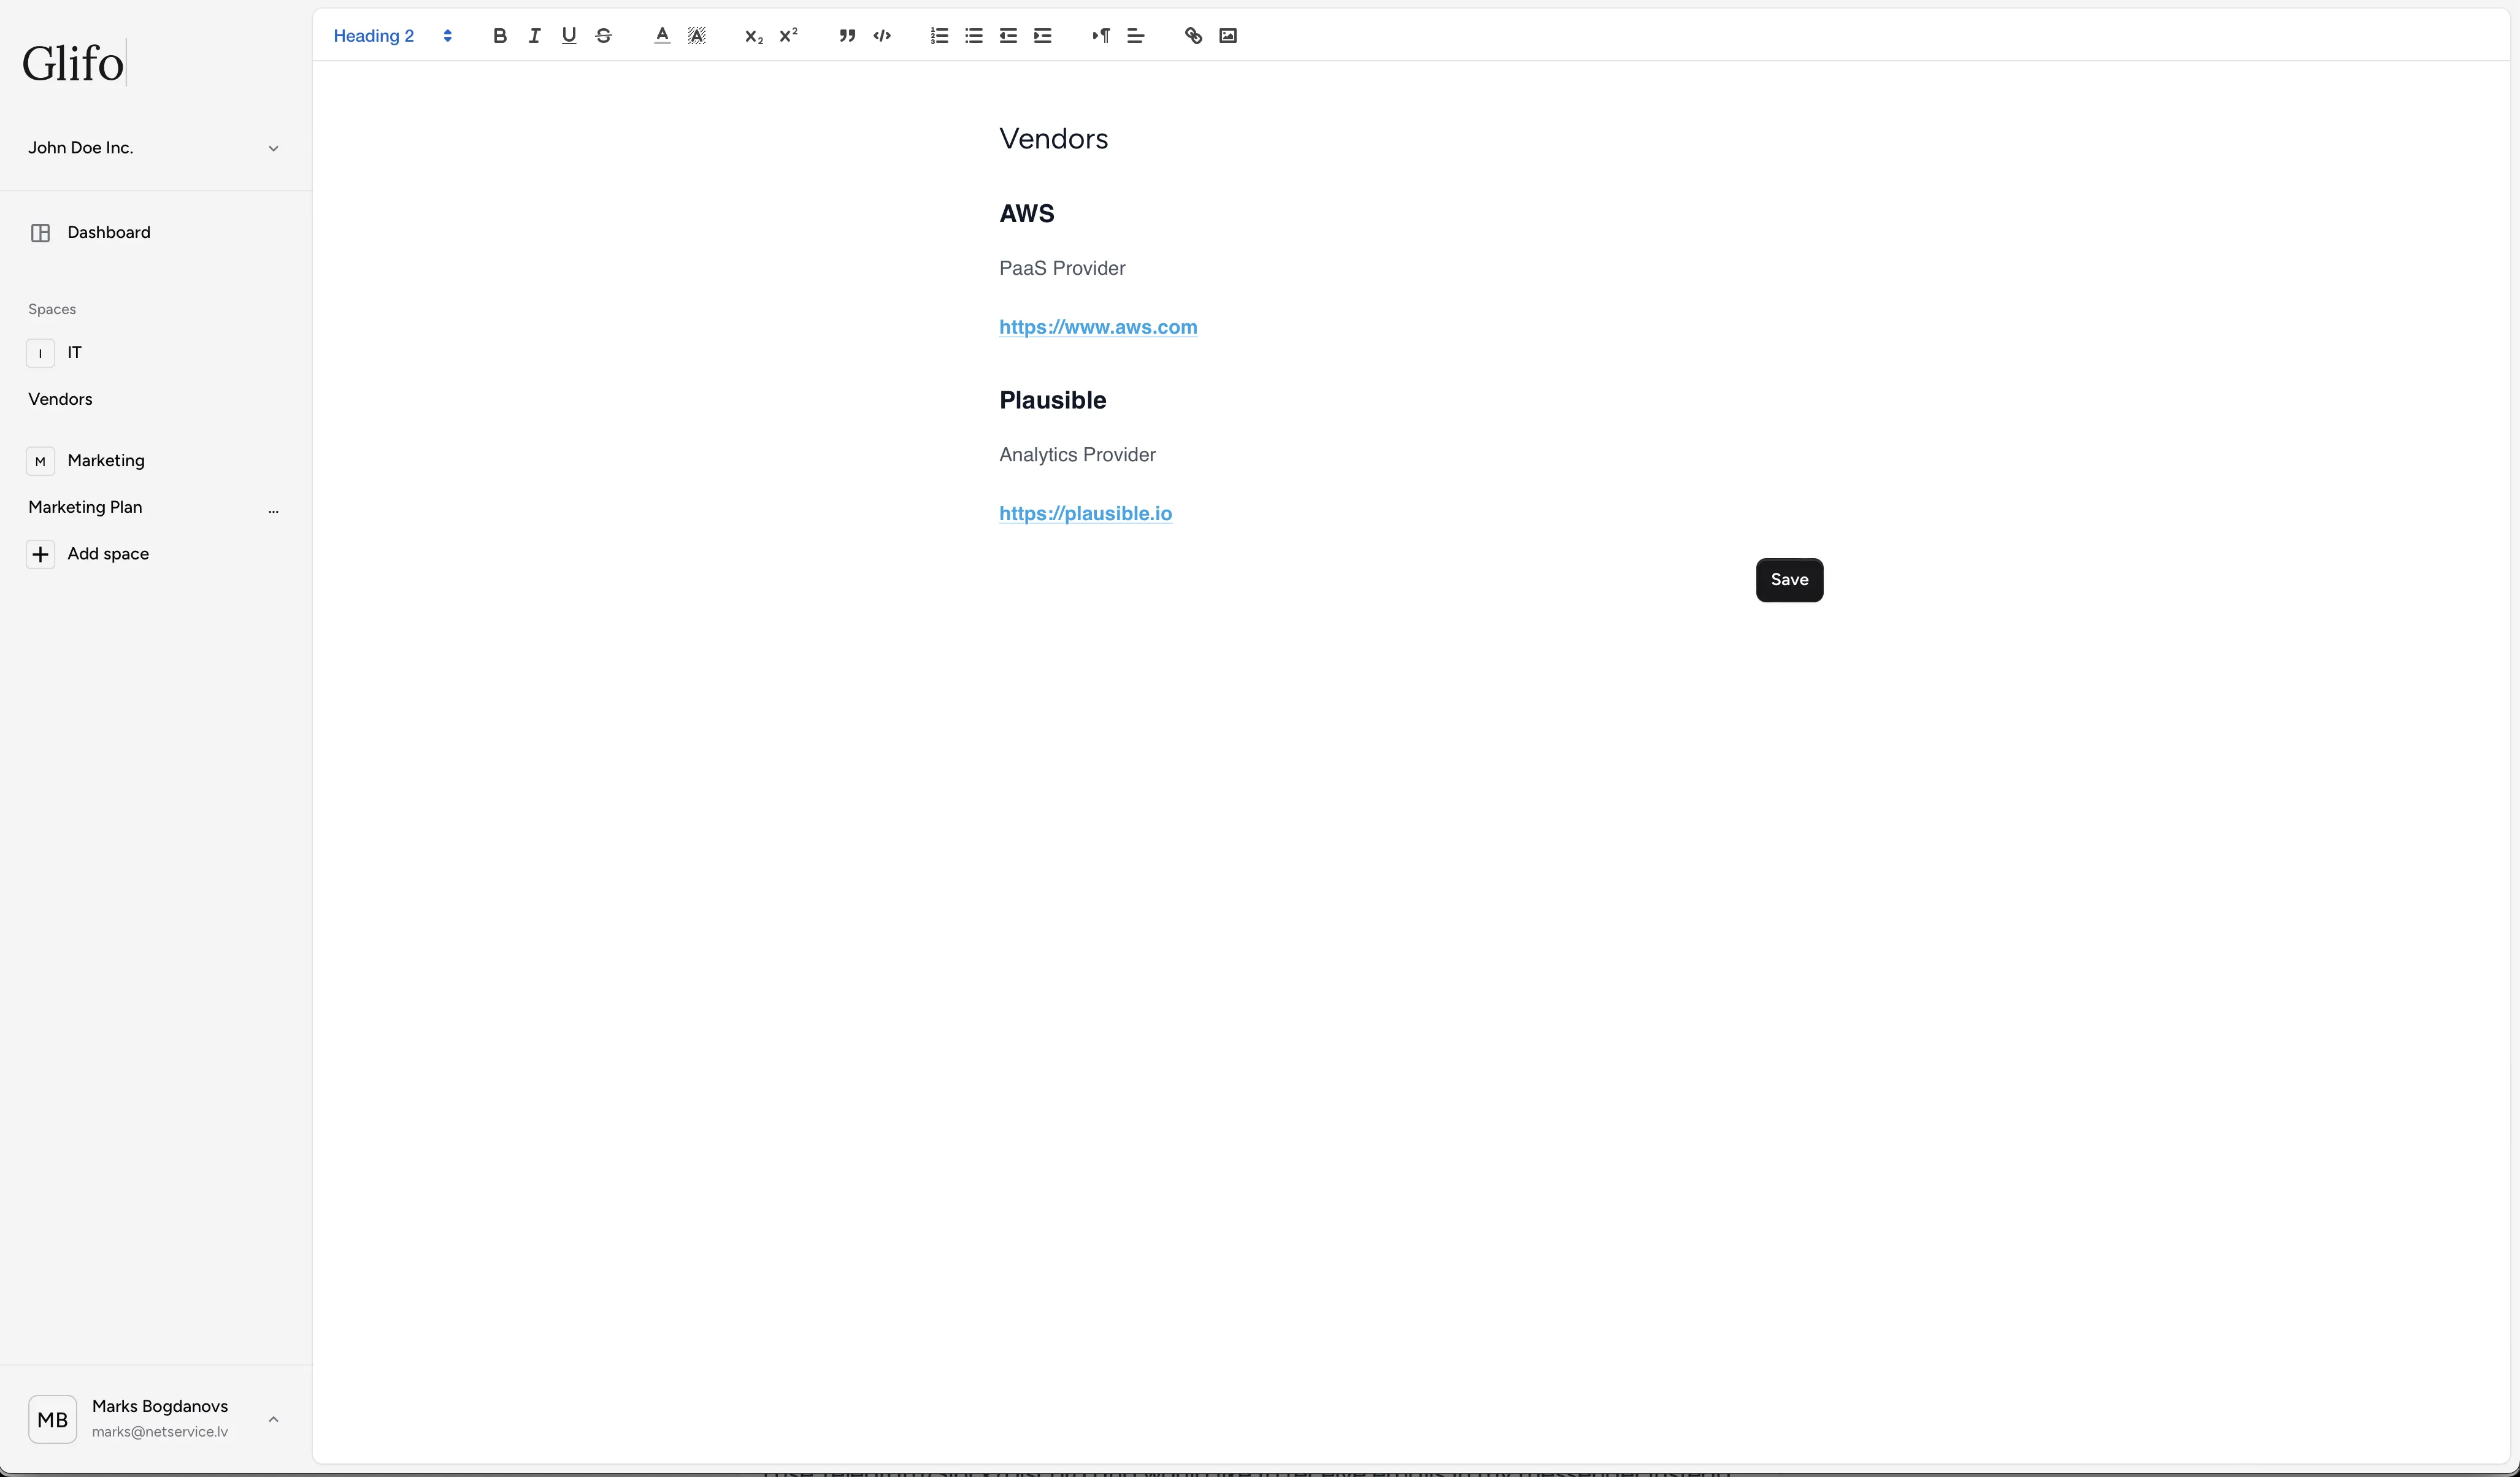Place cursor in the AWS heading
Viewport: 2520px width, 1477px height.
pos(1026,213)
